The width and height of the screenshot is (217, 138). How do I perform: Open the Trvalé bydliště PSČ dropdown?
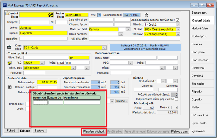(42, 63)
